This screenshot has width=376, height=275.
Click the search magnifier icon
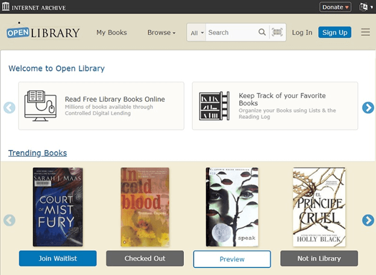tap(262, 33)
